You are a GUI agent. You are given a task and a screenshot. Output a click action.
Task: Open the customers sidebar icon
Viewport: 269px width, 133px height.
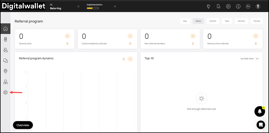6,50
